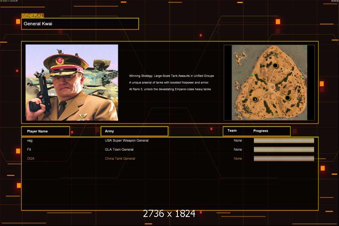Click the loading progress bar for player DGA

(284, 159)
